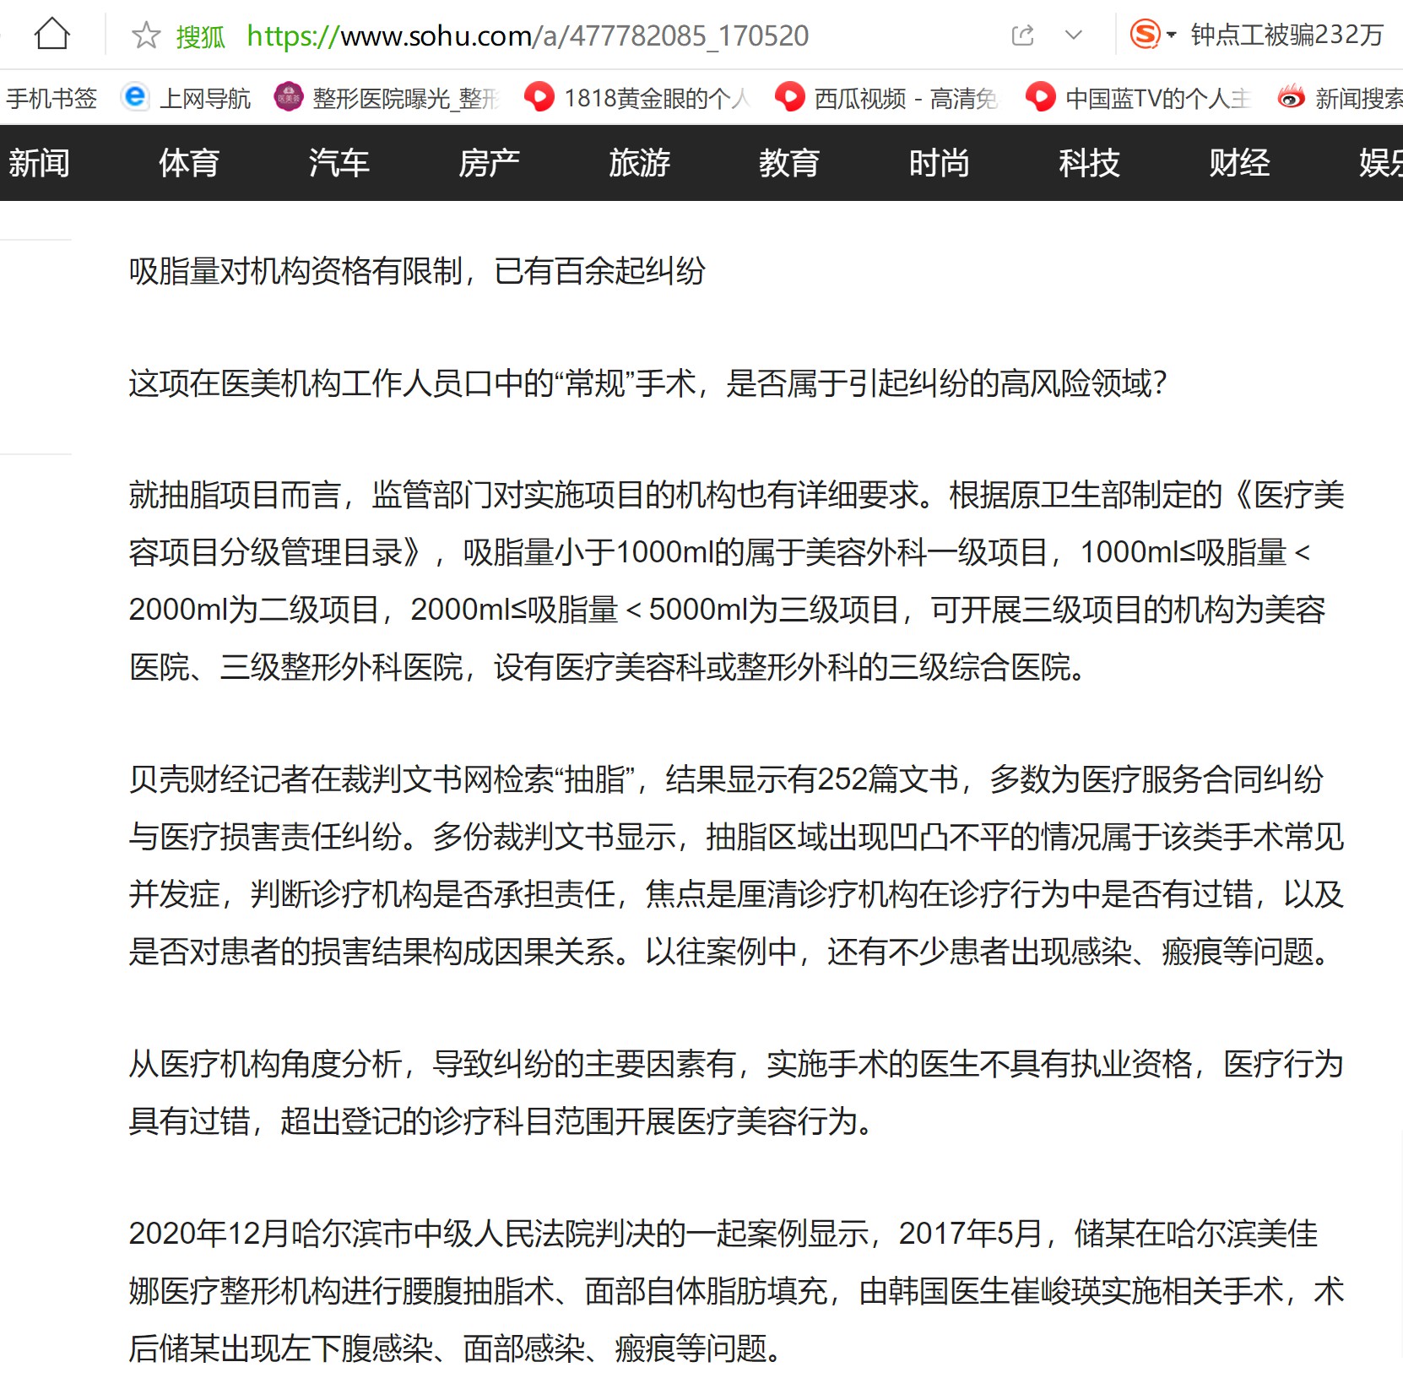Click the 1818黄金眼 bookmark icon
The width and height of the screenshot is (1403, 1389).
tap(539, 97)
